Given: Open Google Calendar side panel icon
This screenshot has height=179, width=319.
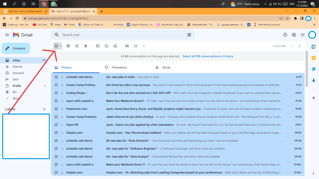Looking at the screenshot, I should pyautogui.click(x=313, y=47).
